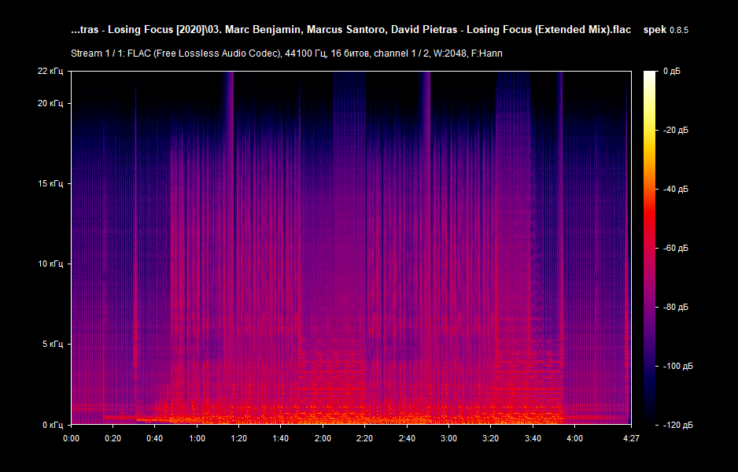Open the spek 0.8.5 website link
The image size is (738, 472).
pos(666,29)
